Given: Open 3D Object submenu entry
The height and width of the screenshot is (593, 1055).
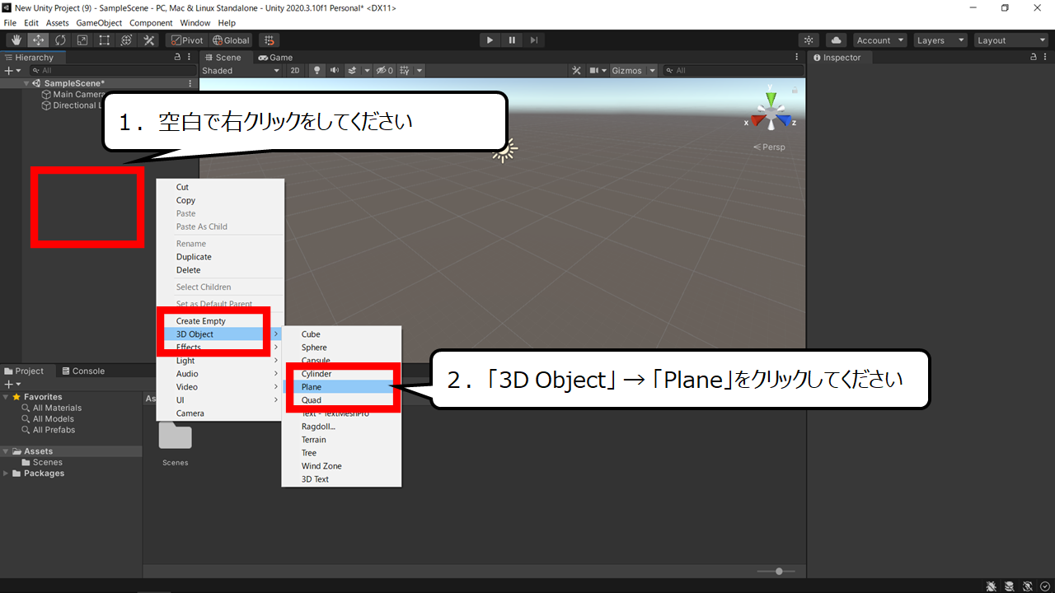Looking at the screenshot, I should pos(220,334).
